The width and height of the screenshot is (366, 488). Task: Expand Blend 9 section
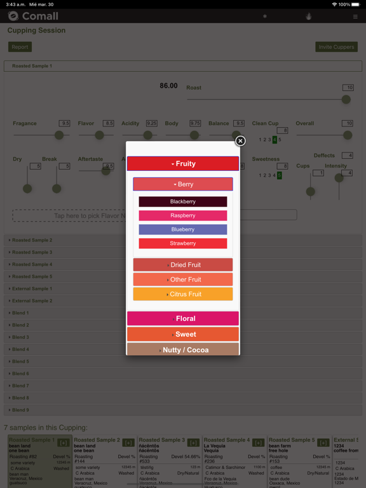(x=183, y=410)
